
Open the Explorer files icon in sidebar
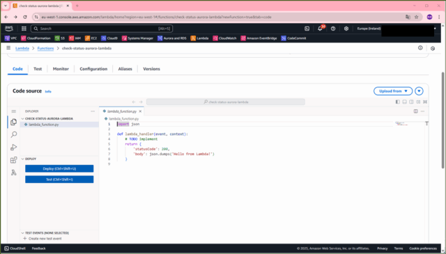(x=13, y=122)
